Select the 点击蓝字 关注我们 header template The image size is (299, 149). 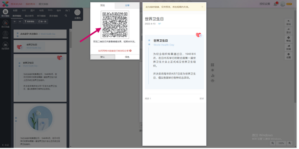(40, 34)
